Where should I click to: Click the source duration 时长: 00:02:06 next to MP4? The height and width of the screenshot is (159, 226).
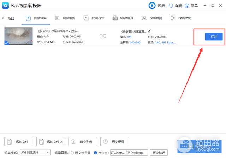[x=72, y=37]
